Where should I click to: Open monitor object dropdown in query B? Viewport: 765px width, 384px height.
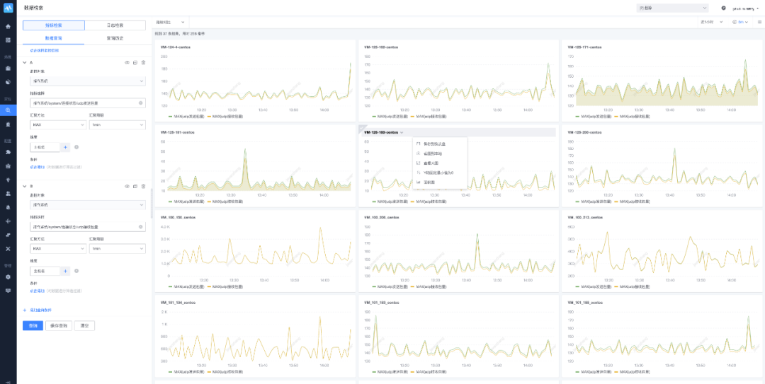(88, 204)
